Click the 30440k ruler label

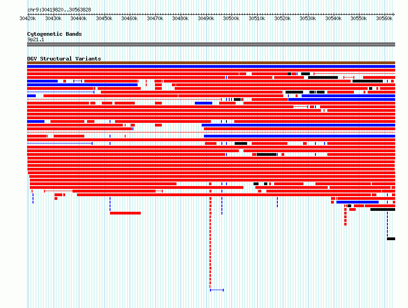point(78,18)
